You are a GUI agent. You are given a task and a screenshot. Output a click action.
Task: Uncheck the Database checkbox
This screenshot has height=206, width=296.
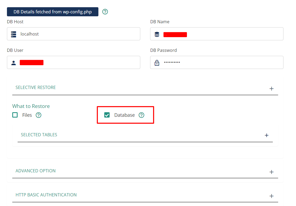pyautogui.click(x=107, y=115)
